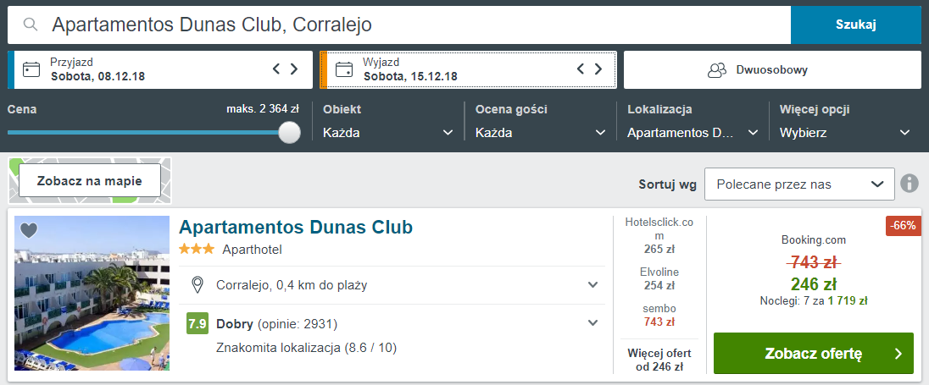Open the Sortuj wg Polecane przez nas dropdown
929x385 pixels.
(799, 184)
